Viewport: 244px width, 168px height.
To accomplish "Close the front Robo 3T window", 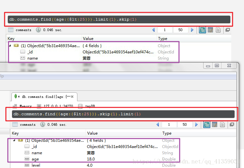I will tap(229, 66).
